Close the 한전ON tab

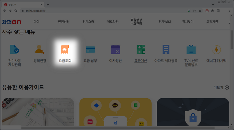(41, 5)
